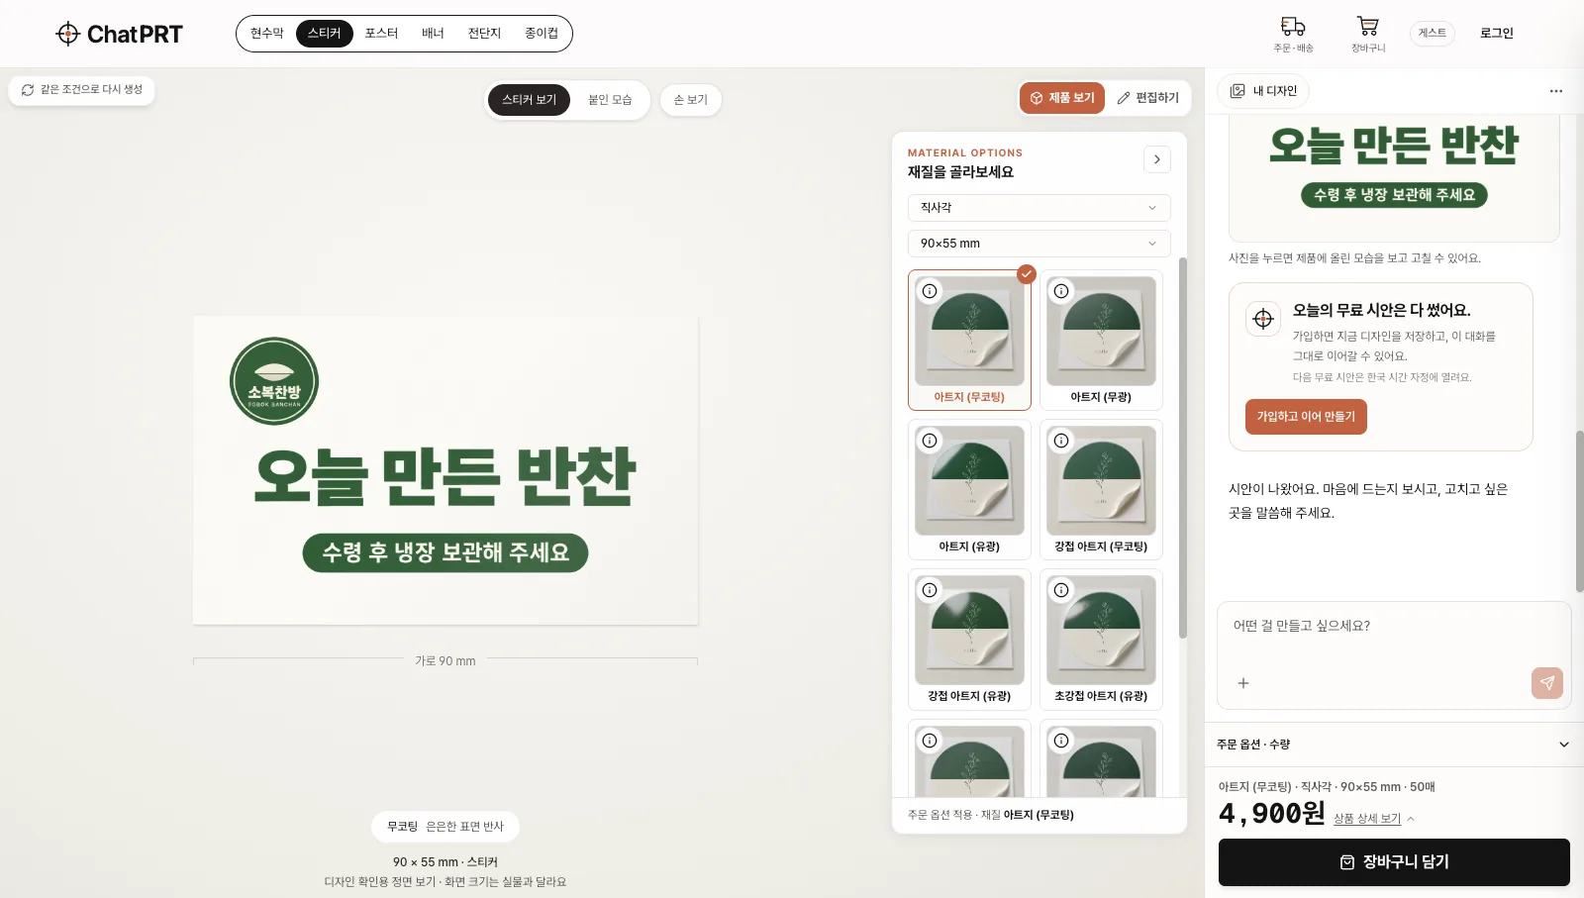Screen dimensions: 1584x898
Task: Click info icon on 초강접 아트지 (유광) card
Action: [1061, 590]
